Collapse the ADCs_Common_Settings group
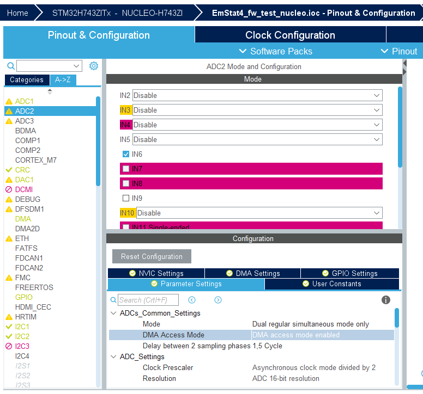This screenshot has width=423, height=394. [x=113, y=313]
